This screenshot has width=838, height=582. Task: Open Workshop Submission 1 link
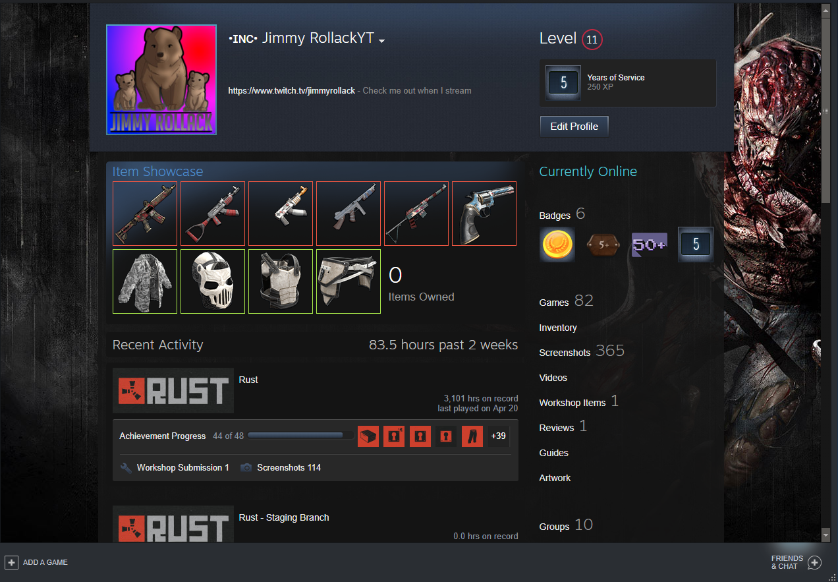pos(183,467)
